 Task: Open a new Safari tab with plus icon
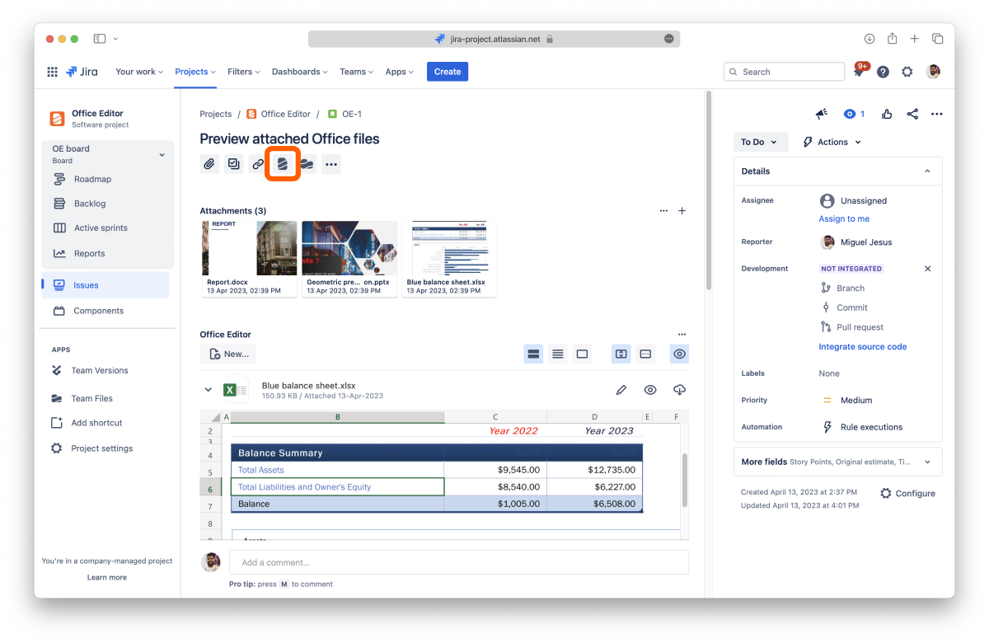tap(915, 39)
